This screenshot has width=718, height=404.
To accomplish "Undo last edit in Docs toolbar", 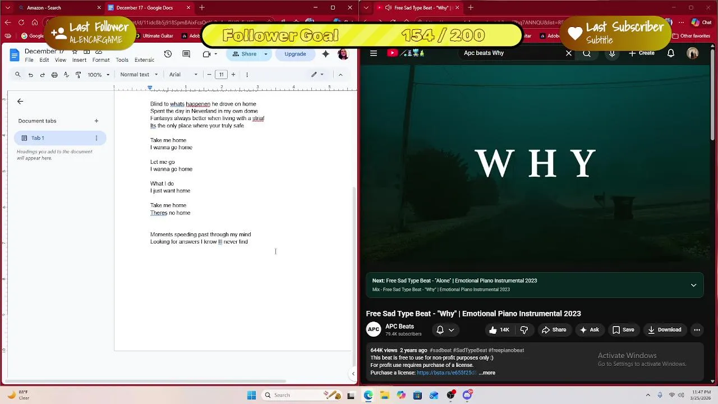I will click(30, 74).
